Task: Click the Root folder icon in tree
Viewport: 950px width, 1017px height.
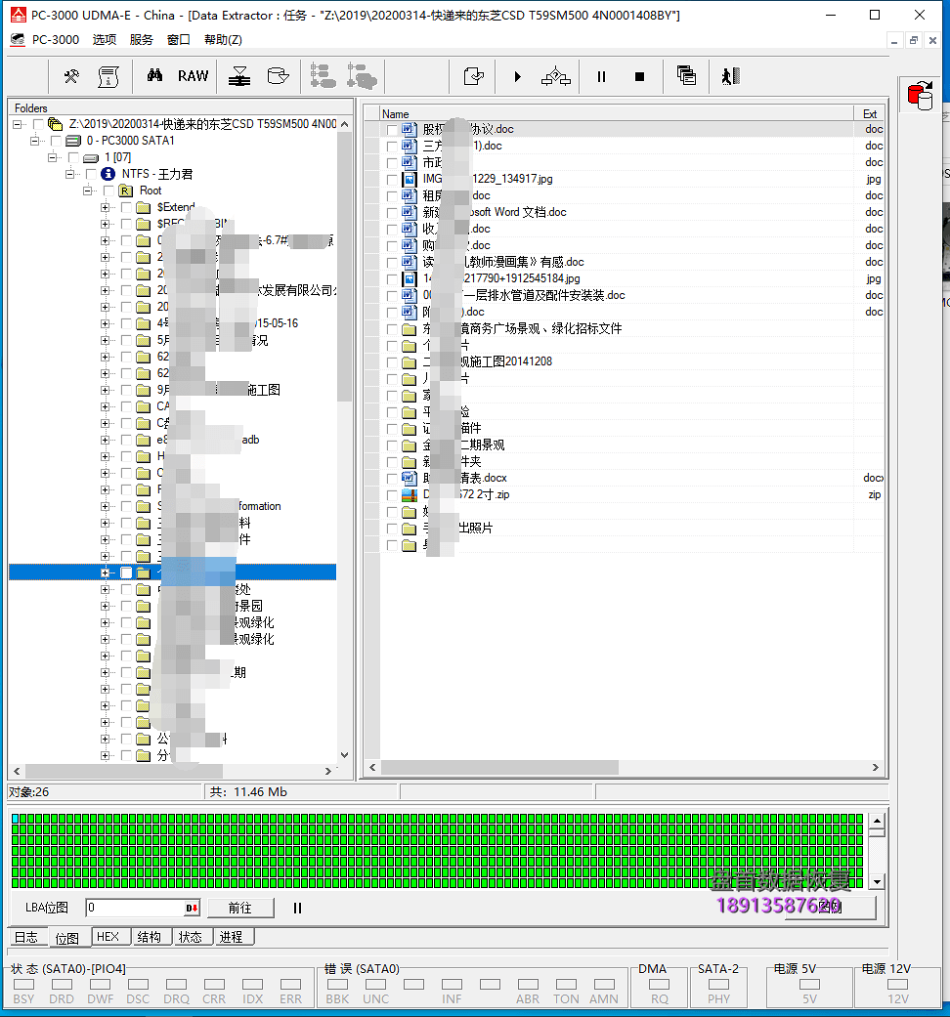Action: click(126, 191)
